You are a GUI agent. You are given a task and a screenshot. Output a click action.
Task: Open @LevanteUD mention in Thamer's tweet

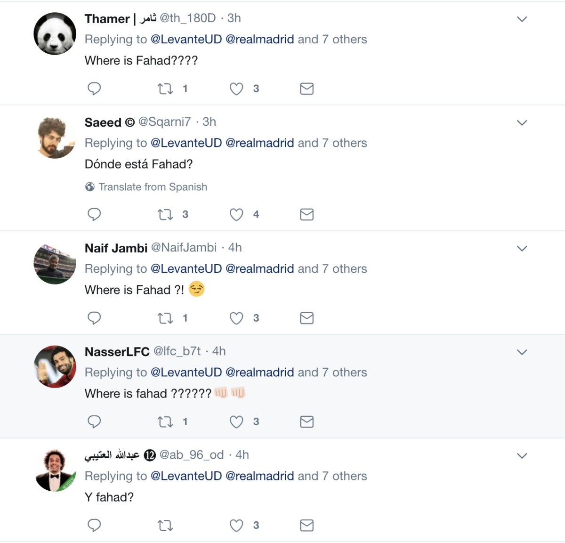186,40
